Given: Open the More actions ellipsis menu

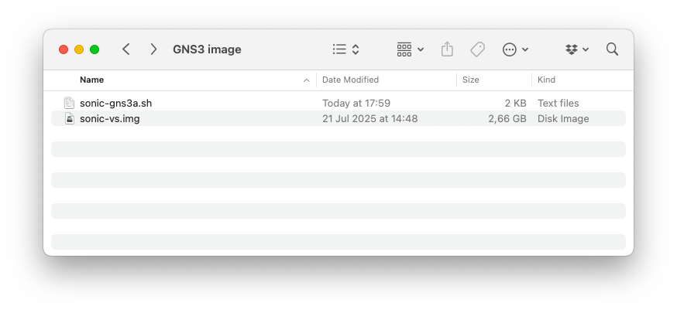Looking at the screenshot, I should (515, 49).
